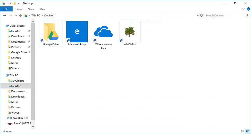This screenshot has height=134, width=251.
Task: Refresh the Desktop folder view
Action: point(201,15)
